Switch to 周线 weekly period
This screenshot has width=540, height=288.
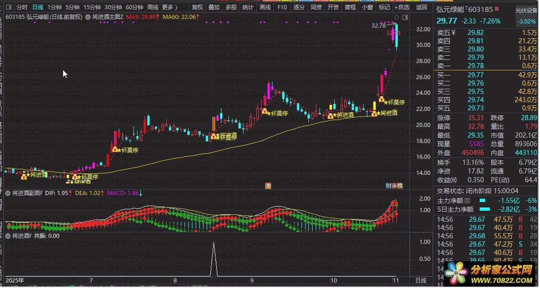152,7
